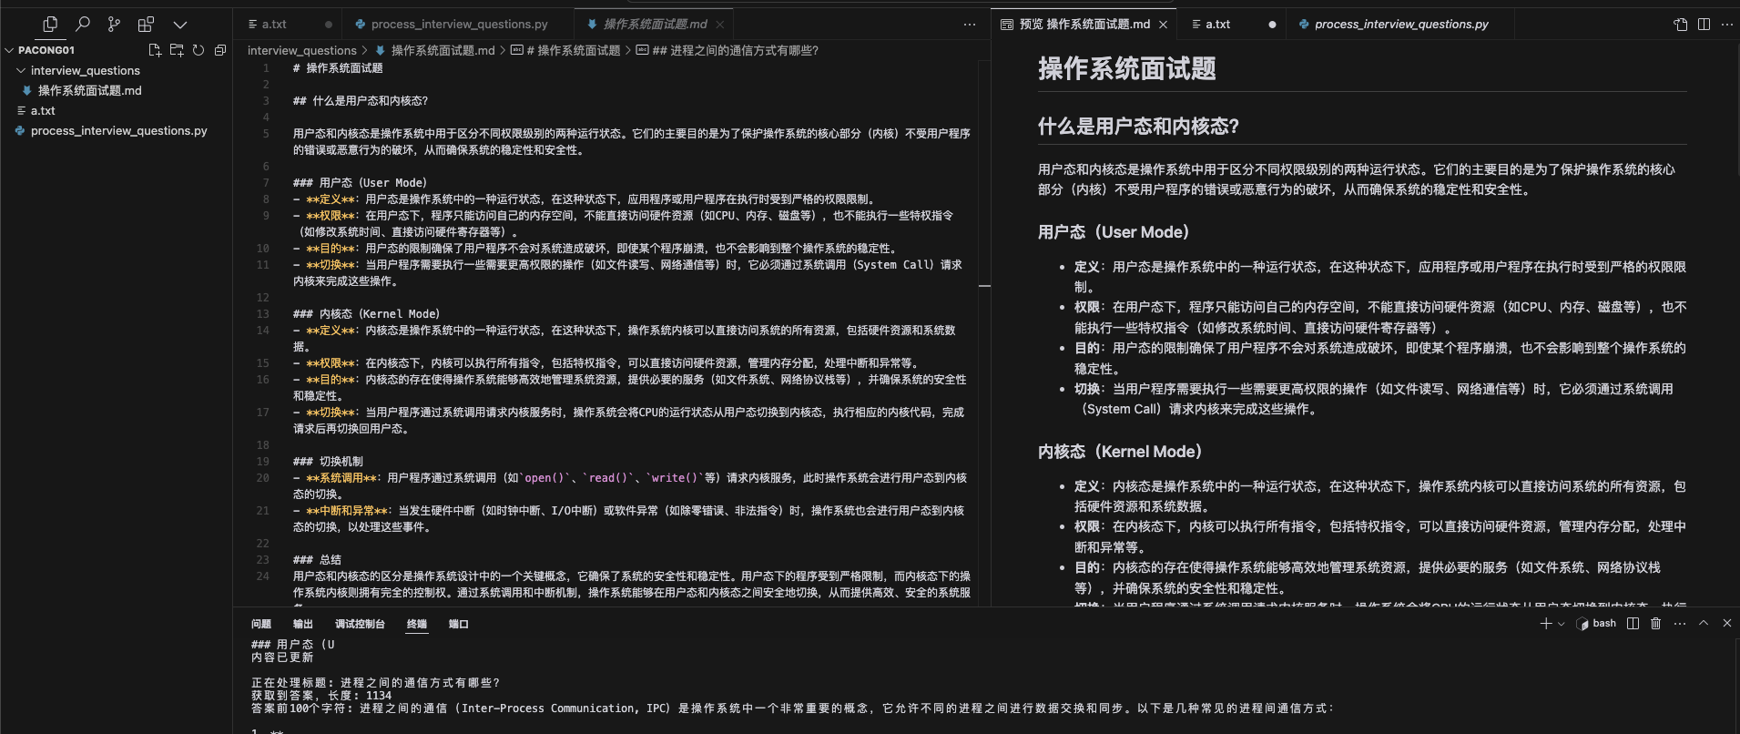Collapse all folders in explorer
1740x734 pixels.
tap(220, 50)
